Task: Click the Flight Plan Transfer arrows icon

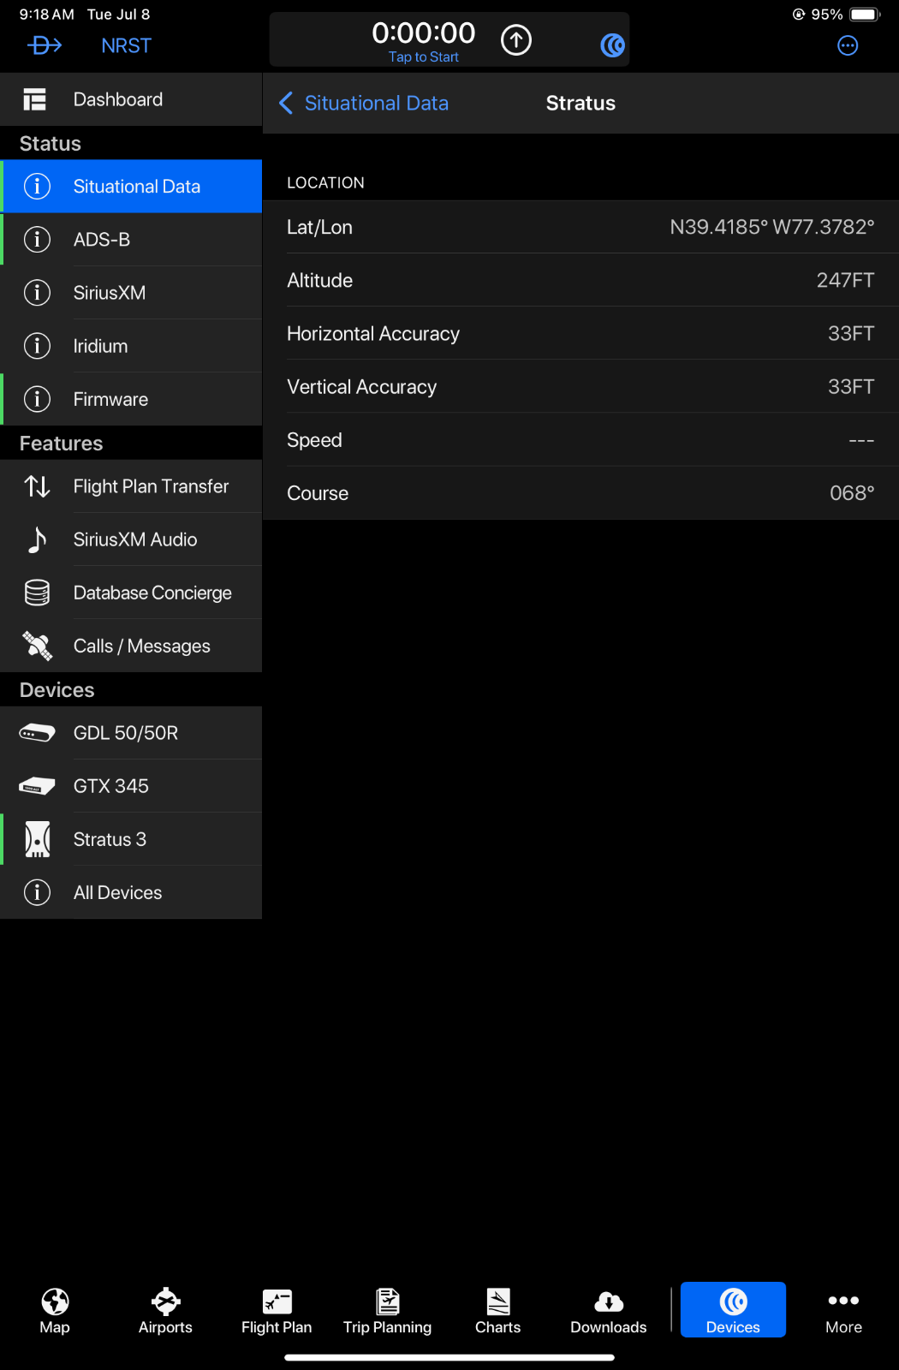Action: click(x=37, y=486)
